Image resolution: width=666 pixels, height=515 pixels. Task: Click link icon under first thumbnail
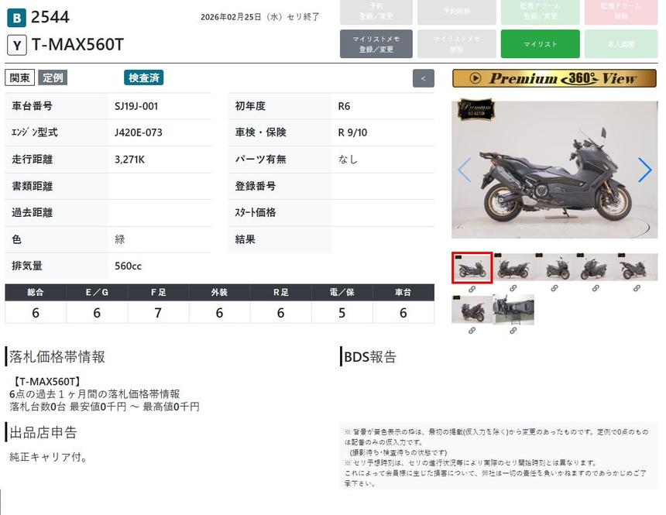(x=472, y=289)
